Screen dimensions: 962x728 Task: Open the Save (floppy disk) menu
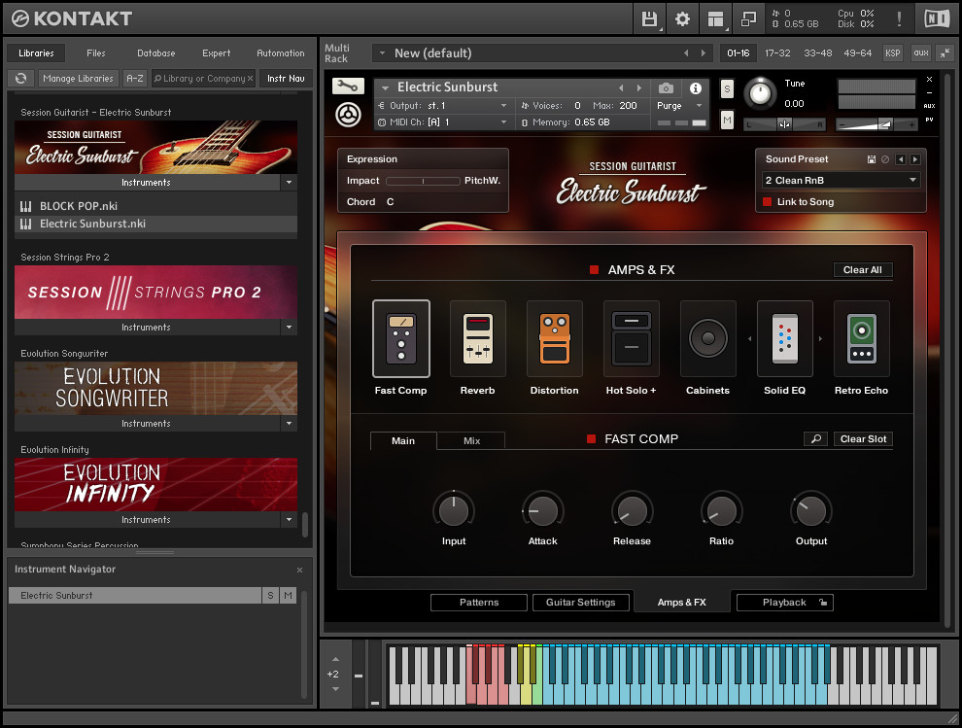pyautogui.click(x=649, y=19)
